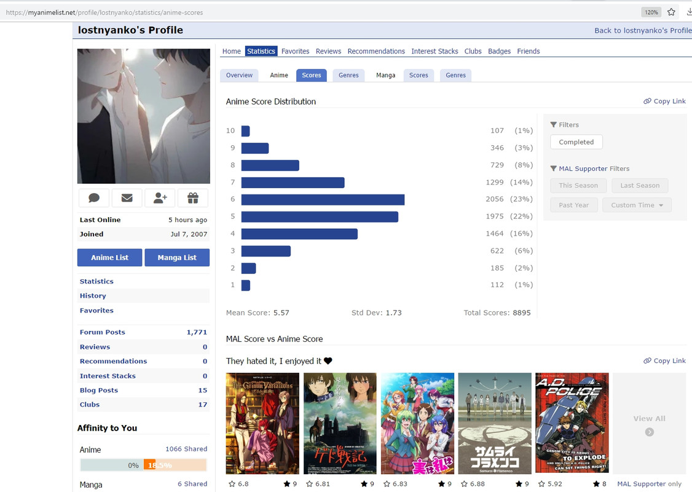Open the Favorites sidebar link
Viewport: 692px width, 492px height.
tap(96, 311)
